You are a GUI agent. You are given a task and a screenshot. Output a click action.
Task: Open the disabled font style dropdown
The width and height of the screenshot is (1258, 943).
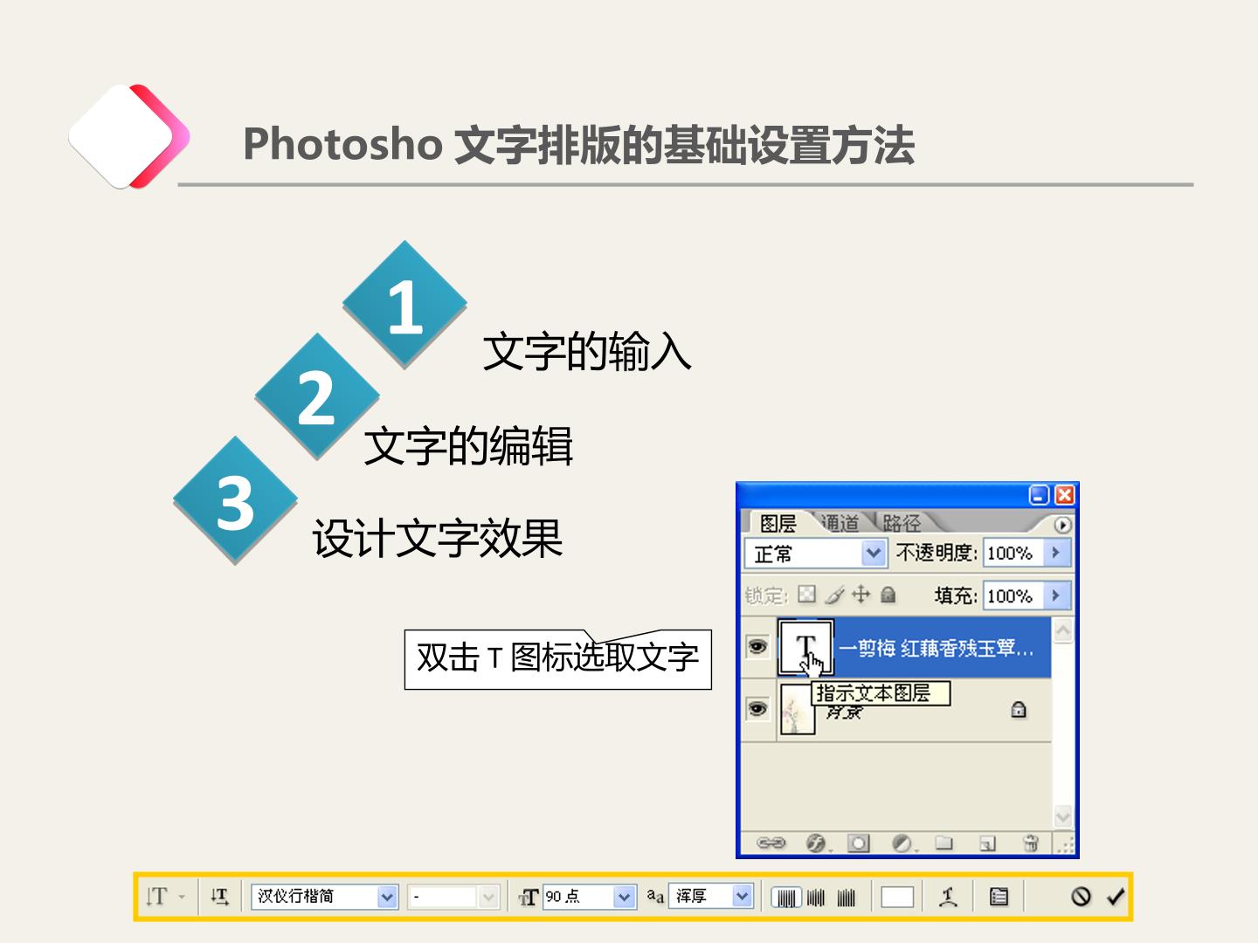[453, 897]
